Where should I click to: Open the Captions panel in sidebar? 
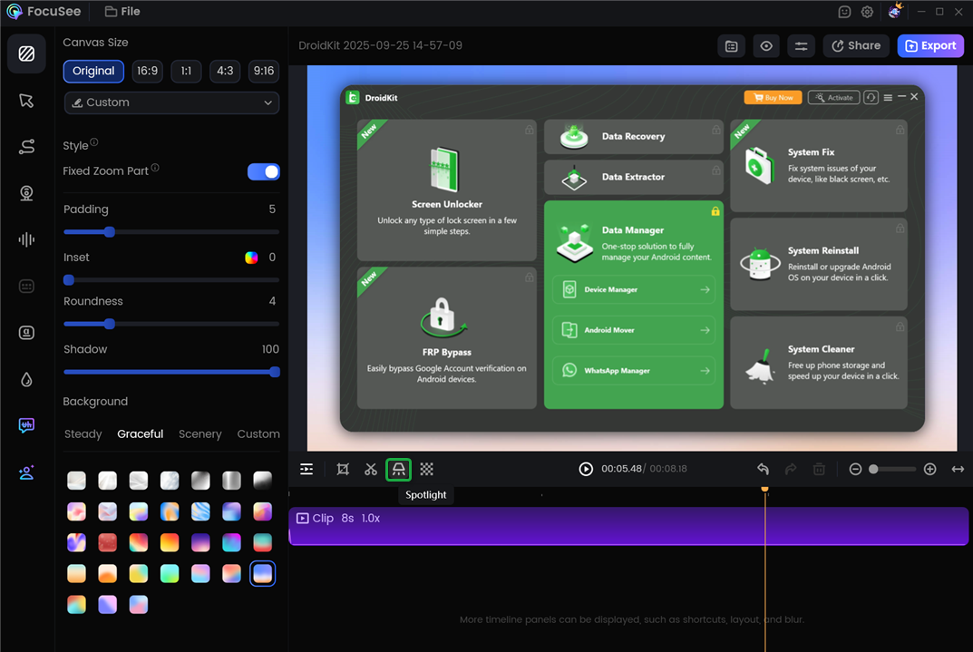pos(27,285)
